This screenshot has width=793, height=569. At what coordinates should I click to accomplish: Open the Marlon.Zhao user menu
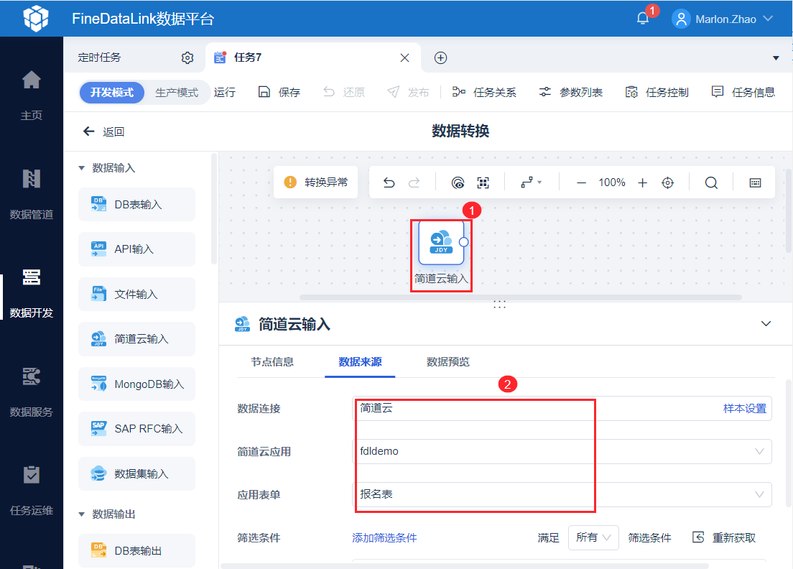(722, 19)
